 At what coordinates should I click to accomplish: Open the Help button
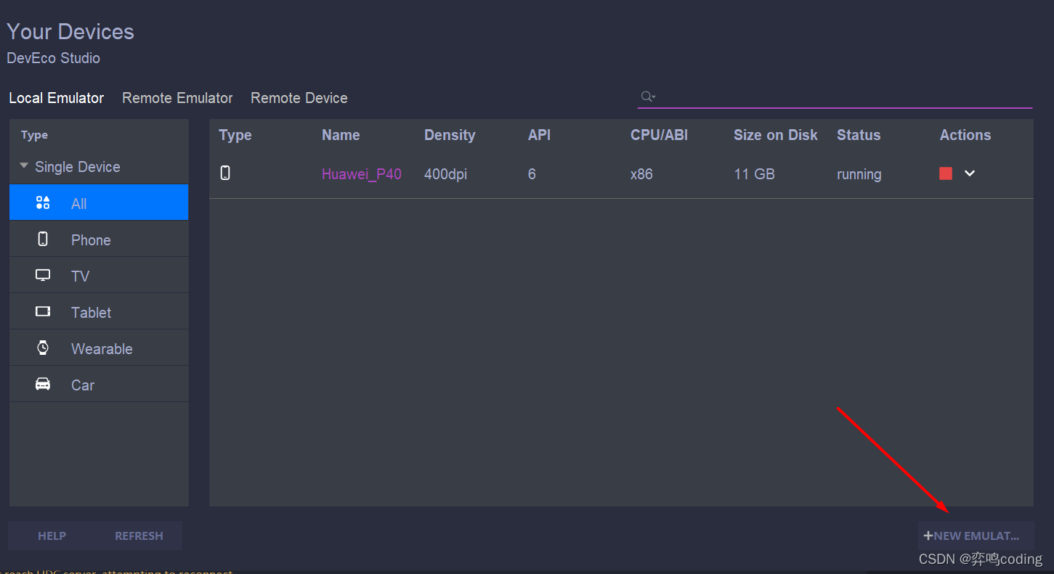point(52,536)
